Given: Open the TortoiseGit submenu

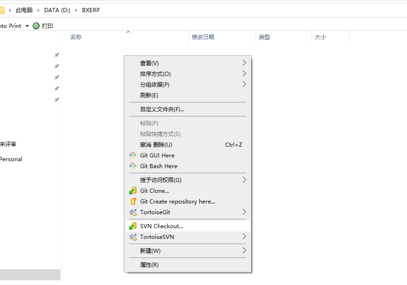Looking at the screenshot, I should 187,212.
